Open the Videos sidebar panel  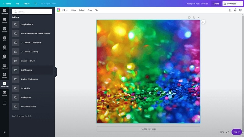click(x=5, y=57)
